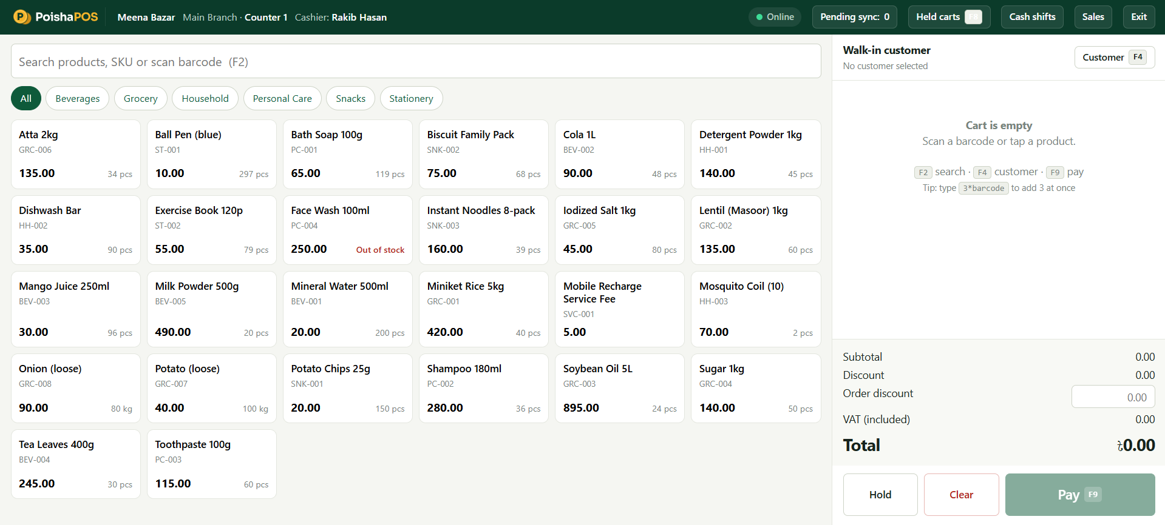
Task: Clear the cart
Action: [961, 495]
